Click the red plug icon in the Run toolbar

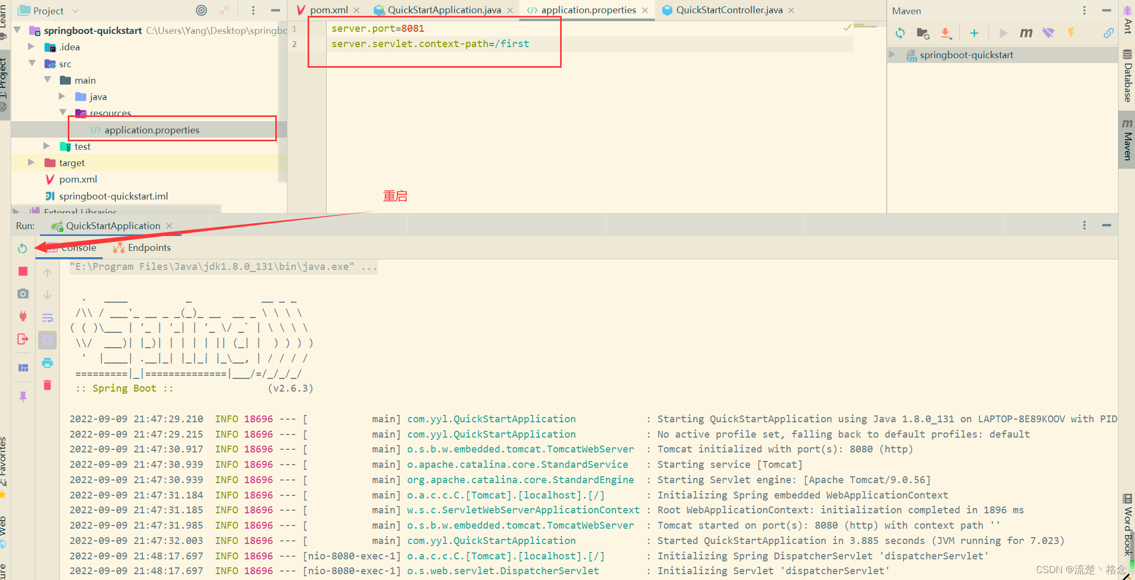(x=23, y=316)
